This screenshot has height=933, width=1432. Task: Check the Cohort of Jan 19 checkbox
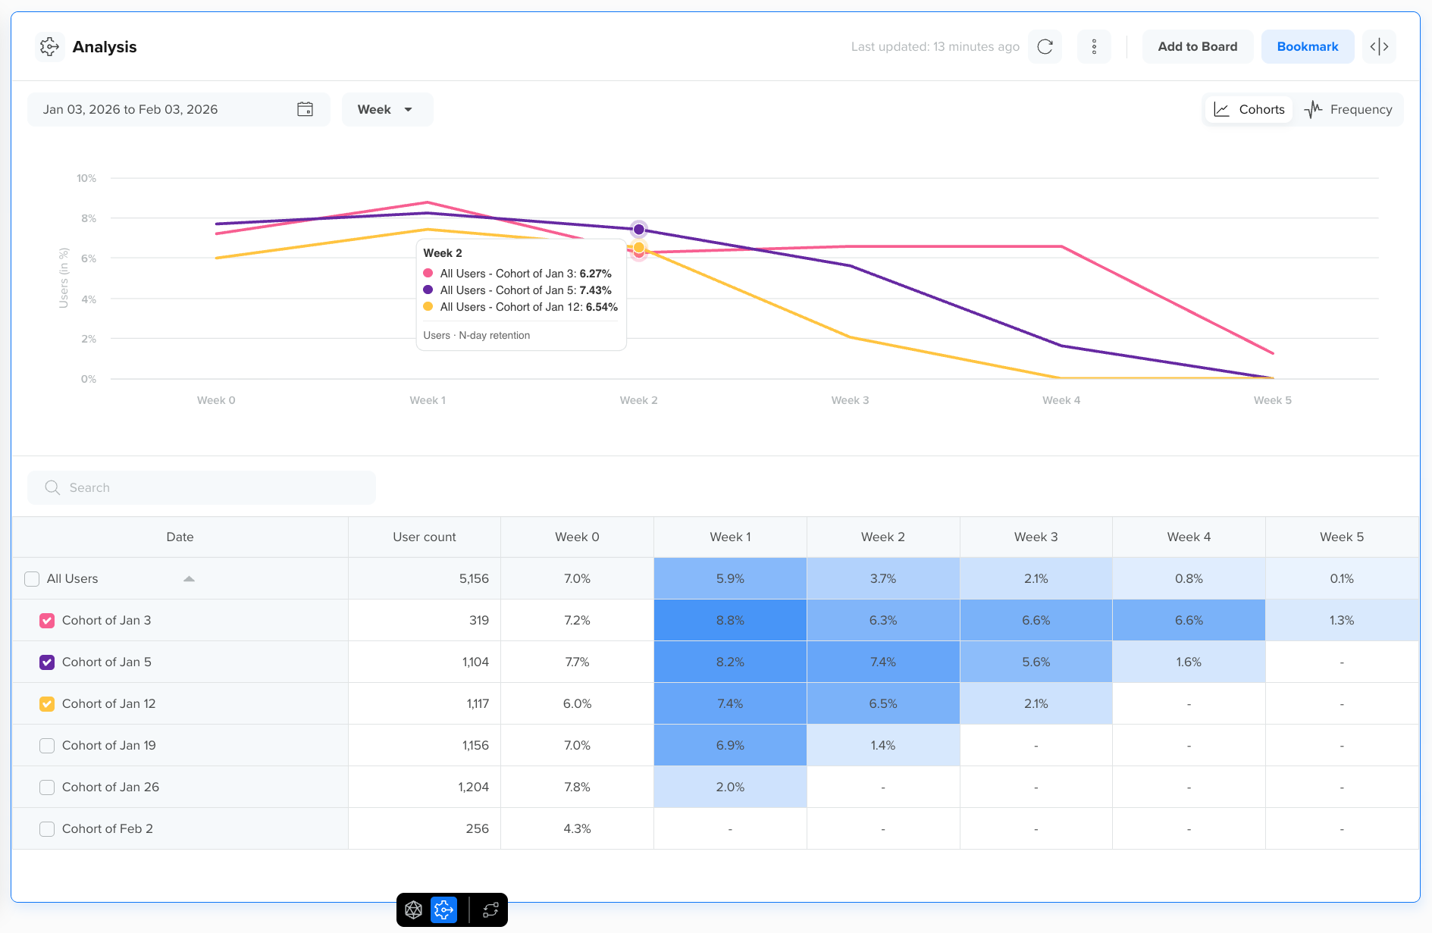click(x=47, y=746)
